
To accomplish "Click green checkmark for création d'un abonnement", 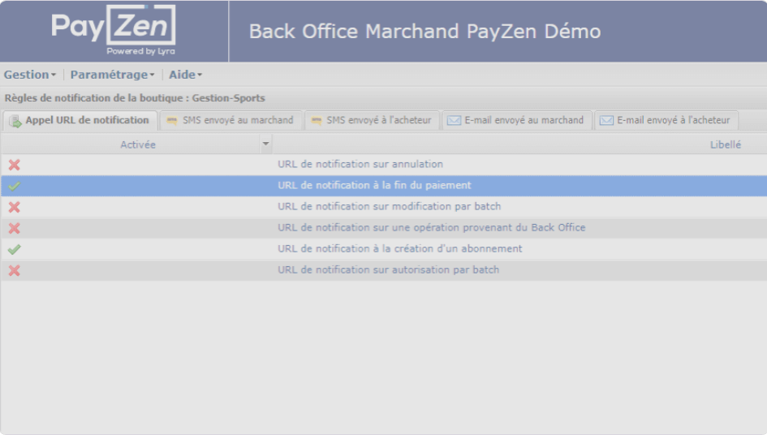I will point(14,249).
